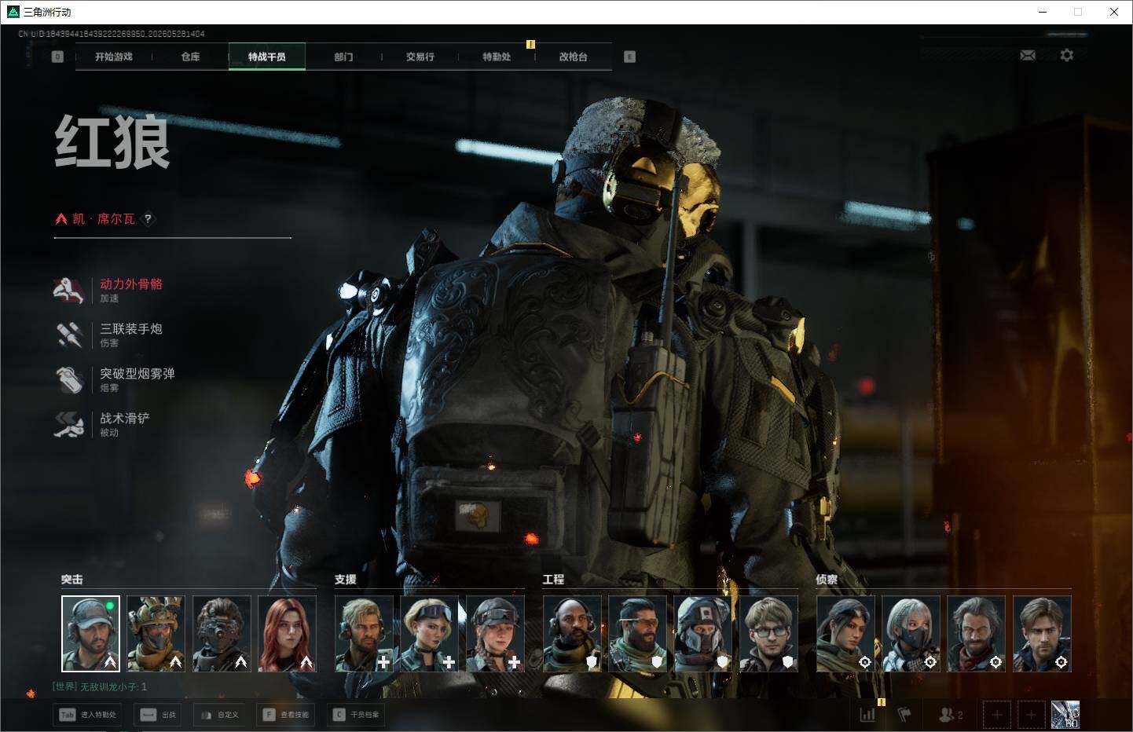Image resolution: width=1133 pixels, height=732 pixels.
Task: Select the 动力外骨骼 skill icon
Action: pyautogui.click(x=69, y=290)
